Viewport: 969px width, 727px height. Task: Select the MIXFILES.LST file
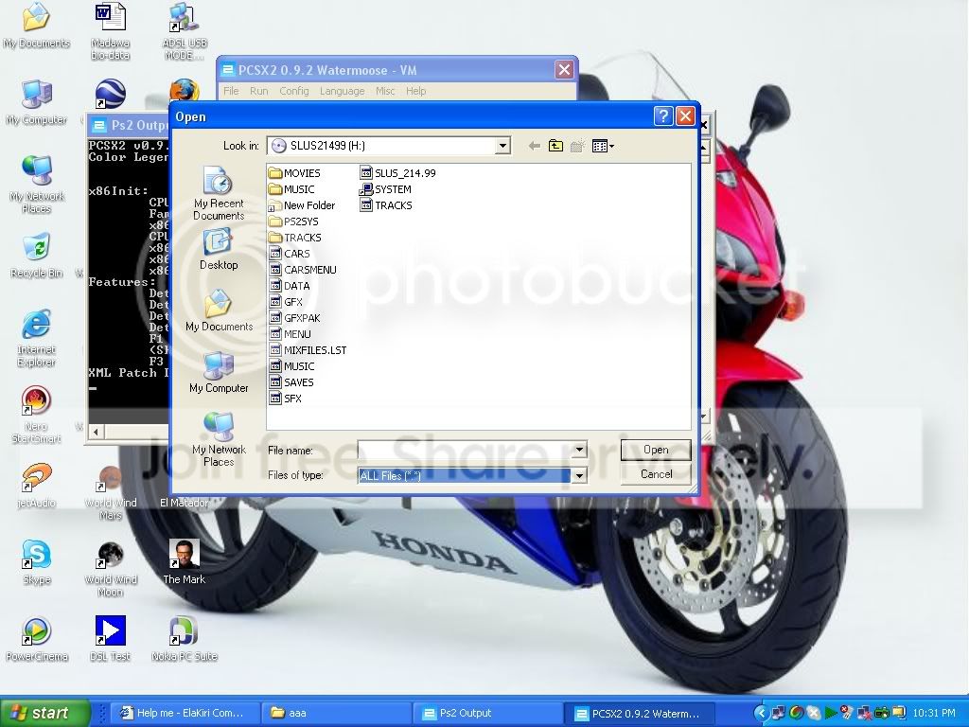pyautogui.click(x=308, y=350)
